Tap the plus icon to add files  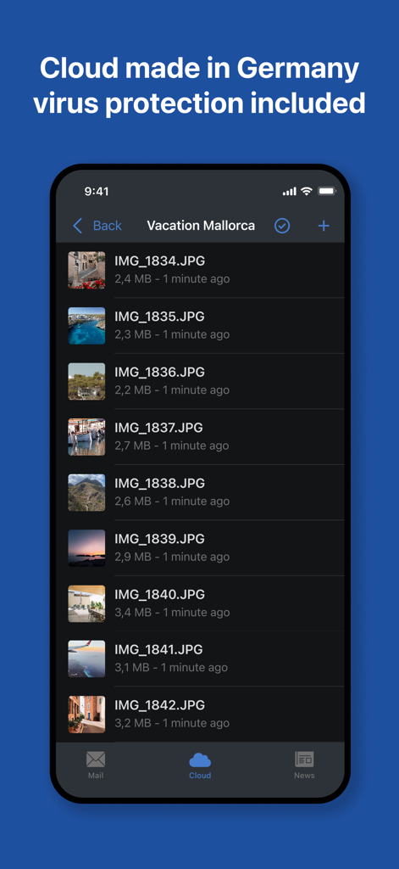pos(324,226)
